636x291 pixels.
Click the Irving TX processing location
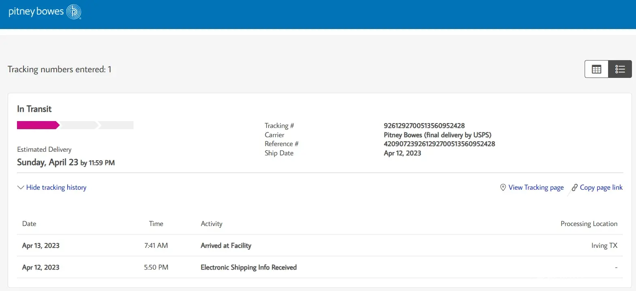pos(604,245)
